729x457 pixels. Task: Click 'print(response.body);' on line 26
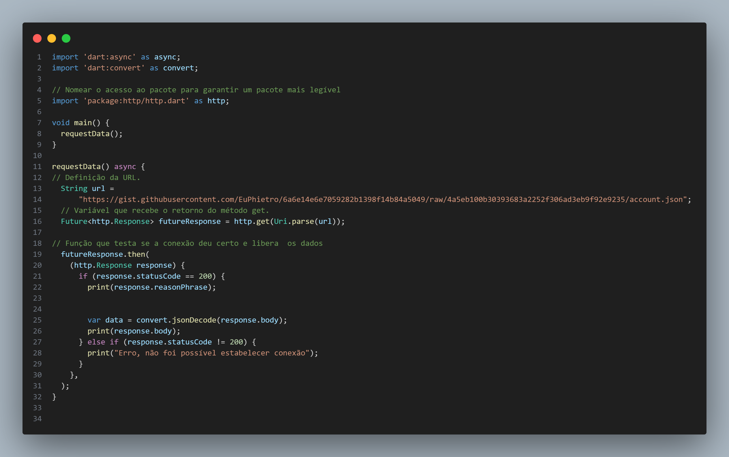(134, 331)
